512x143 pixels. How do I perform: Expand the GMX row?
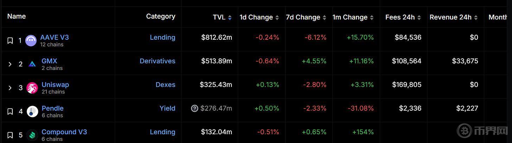click(x=10, y=64)
